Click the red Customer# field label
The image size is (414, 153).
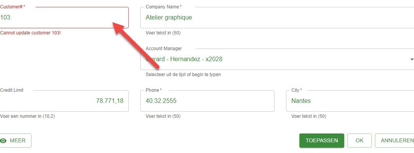click(x=13, y=7)
